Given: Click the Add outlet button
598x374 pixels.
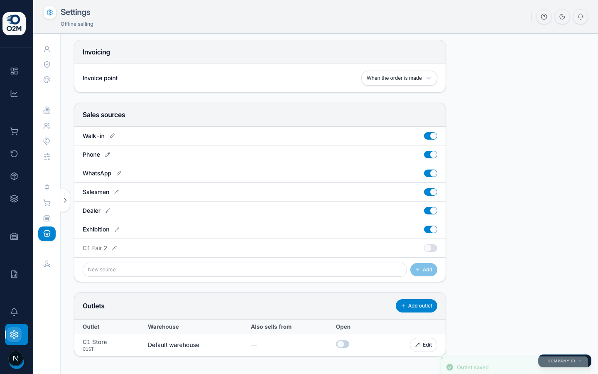Looking at the screenshot, I should point(417,306).
